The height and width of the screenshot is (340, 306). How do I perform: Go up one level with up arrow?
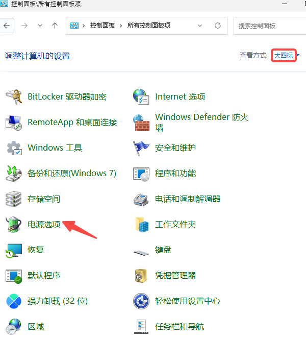(55, 26)
